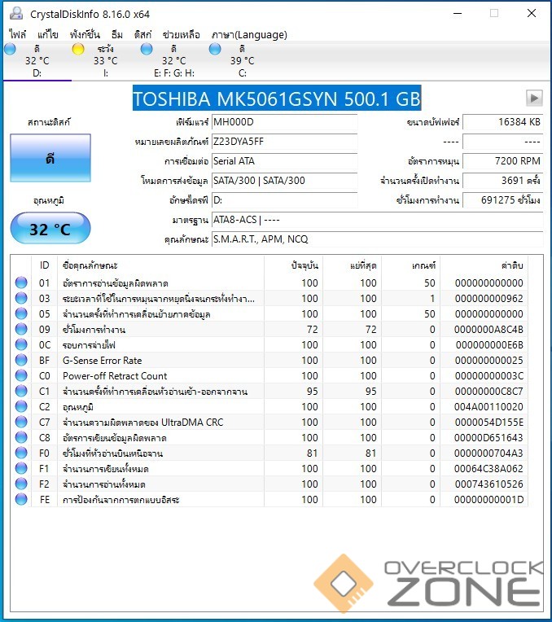Viewport: 552px width, 622px height.
Task: Click the power on count value 3691
Action: [x=503, y=181]
